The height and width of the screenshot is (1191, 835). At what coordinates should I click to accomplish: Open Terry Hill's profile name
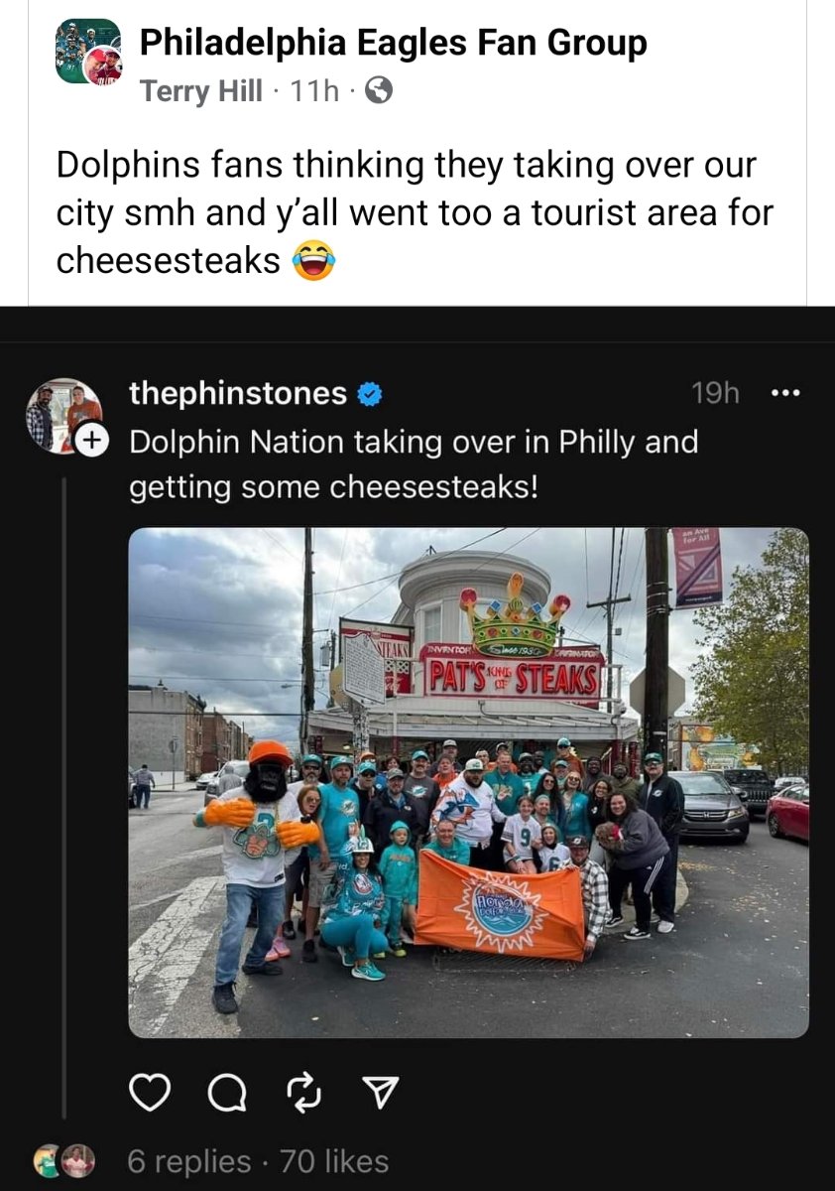click(201, 92)
